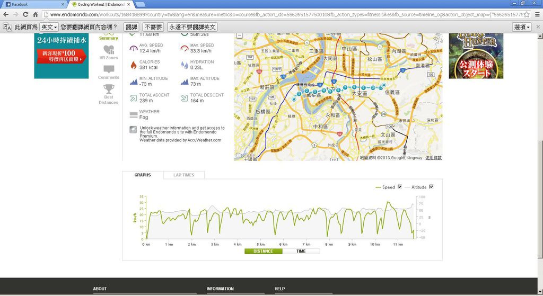Close the Facebook browser tab
Screen dimensions: 543x296
pyautogui.click(x=63, y=4)
